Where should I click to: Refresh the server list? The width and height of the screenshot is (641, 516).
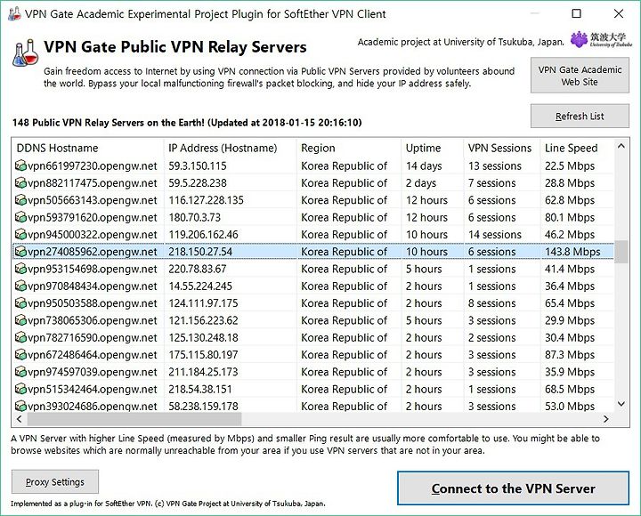(x=580, y=116)
